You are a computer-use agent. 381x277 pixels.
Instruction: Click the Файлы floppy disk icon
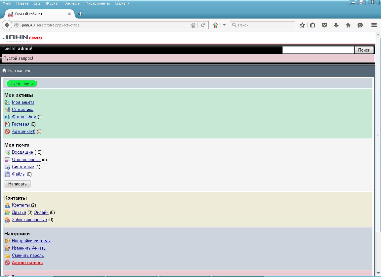[7, 174]
